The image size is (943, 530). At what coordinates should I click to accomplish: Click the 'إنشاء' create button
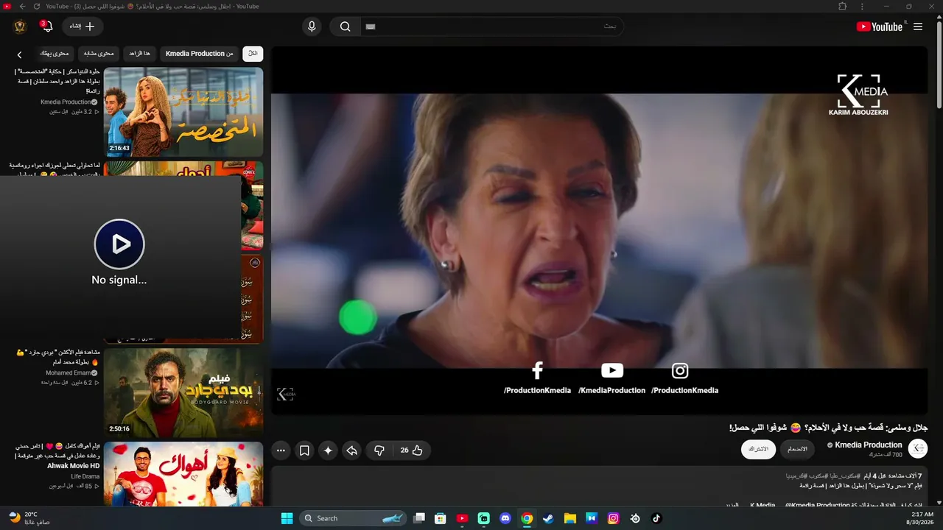coord(83,26)
